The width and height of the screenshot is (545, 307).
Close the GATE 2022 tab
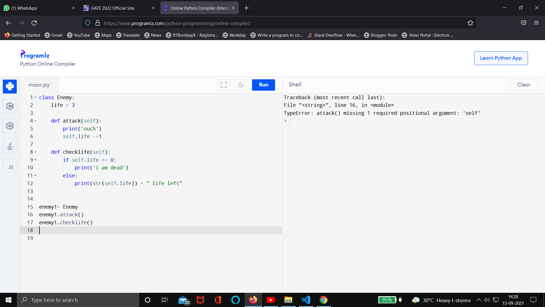click(x=153, y=8)
